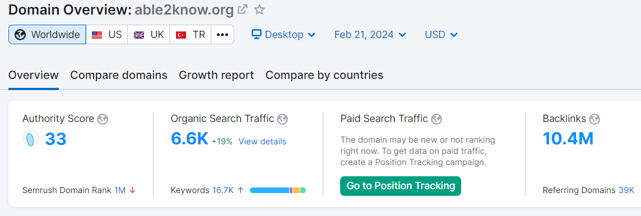Click the globe icon next to Backlinks
Screen dimensions: 641x216
(595, 119)
